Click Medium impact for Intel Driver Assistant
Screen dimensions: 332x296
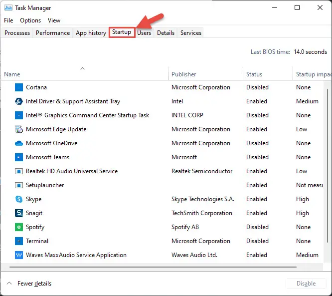click(307, 101)
